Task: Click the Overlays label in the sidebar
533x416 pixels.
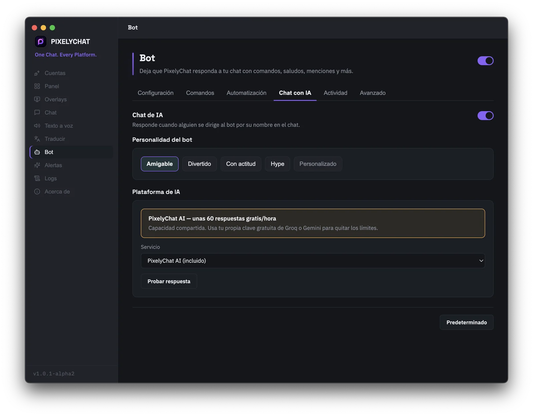Action: tap(56, 99)
